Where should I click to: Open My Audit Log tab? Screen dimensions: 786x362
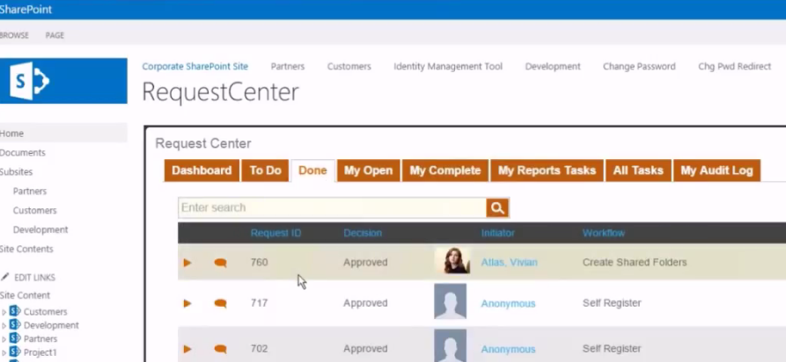716,170
